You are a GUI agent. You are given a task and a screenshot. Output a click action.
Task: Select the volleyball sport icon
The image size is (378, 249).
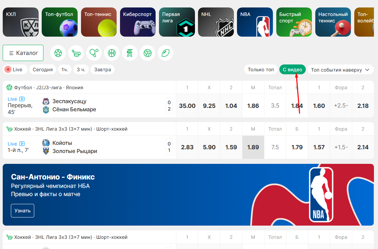tap(147, 53)
